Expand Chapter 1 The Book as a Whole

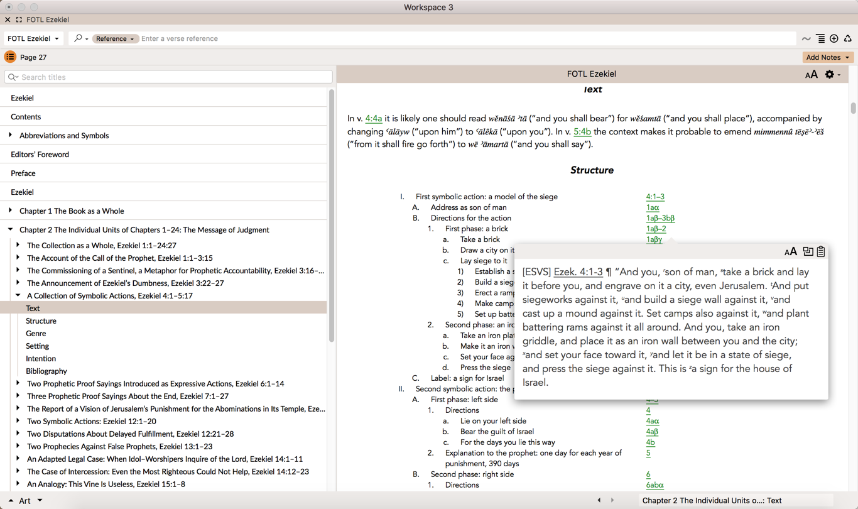(x=10, y=211)
